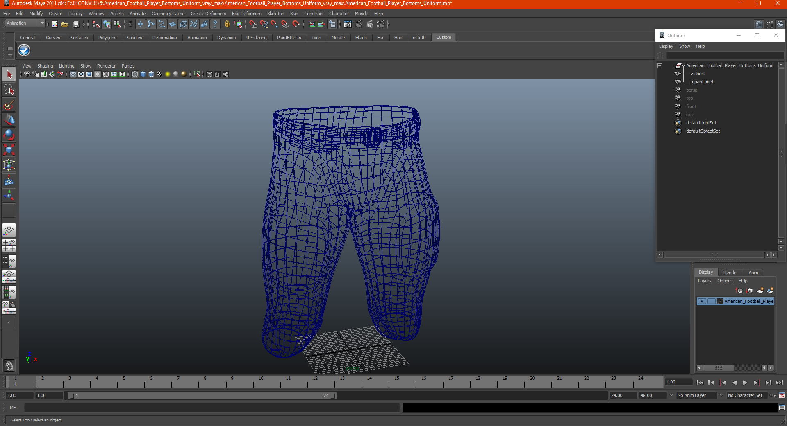The width and height of the screenshot is (787, 426).
Task: Toggle viewport grid display icon
Action: (73, 74)
